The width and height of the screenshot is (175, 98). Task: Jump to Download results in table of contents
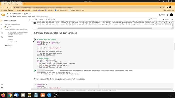click(x=13, y=42)
